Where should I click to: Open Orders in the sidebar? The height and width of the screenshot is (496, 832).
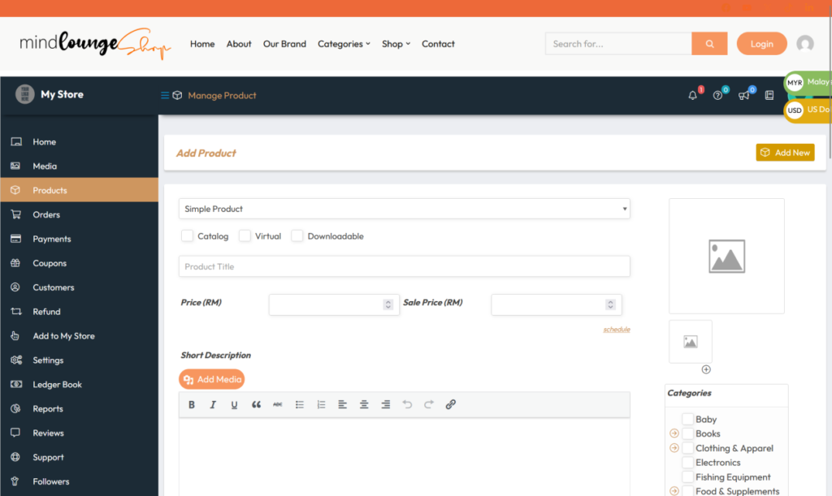(x=46, y=215)
